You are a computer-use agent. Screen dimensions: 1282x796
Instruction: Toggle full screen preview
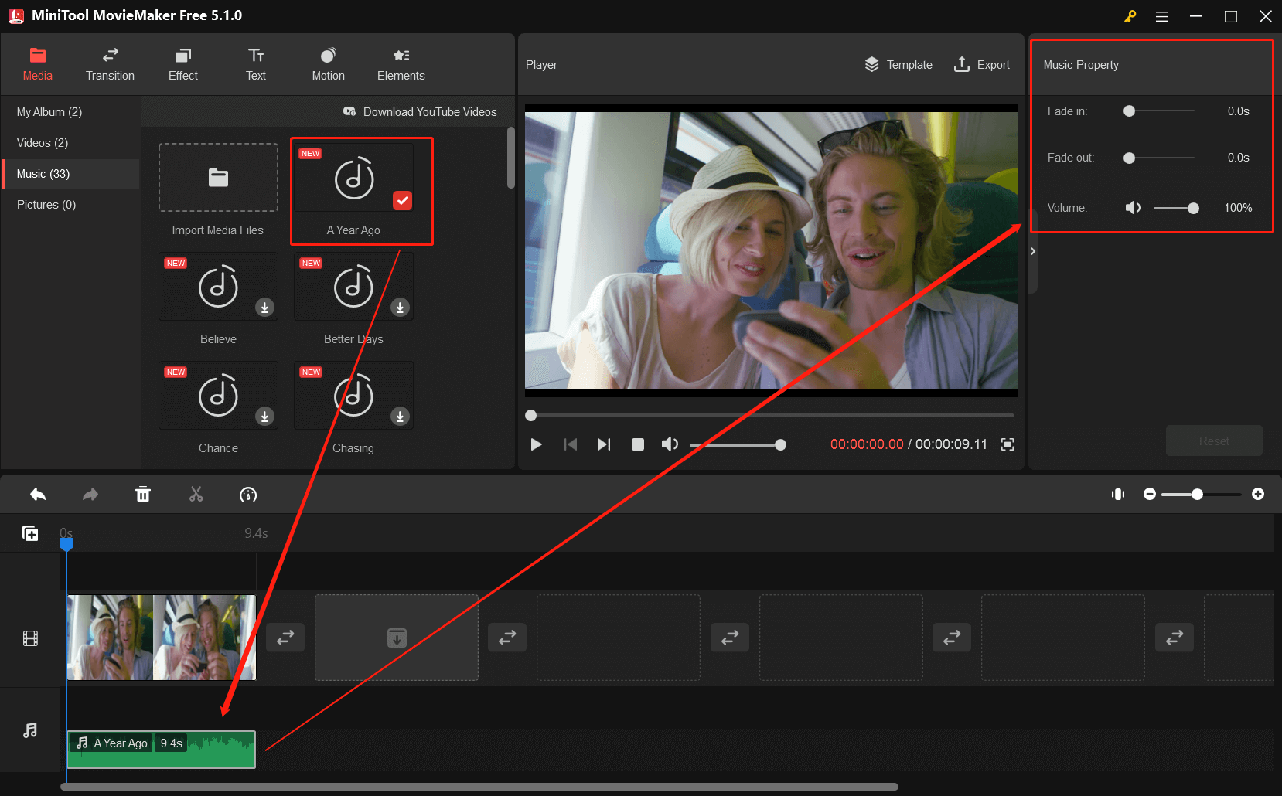(1008, 444)
